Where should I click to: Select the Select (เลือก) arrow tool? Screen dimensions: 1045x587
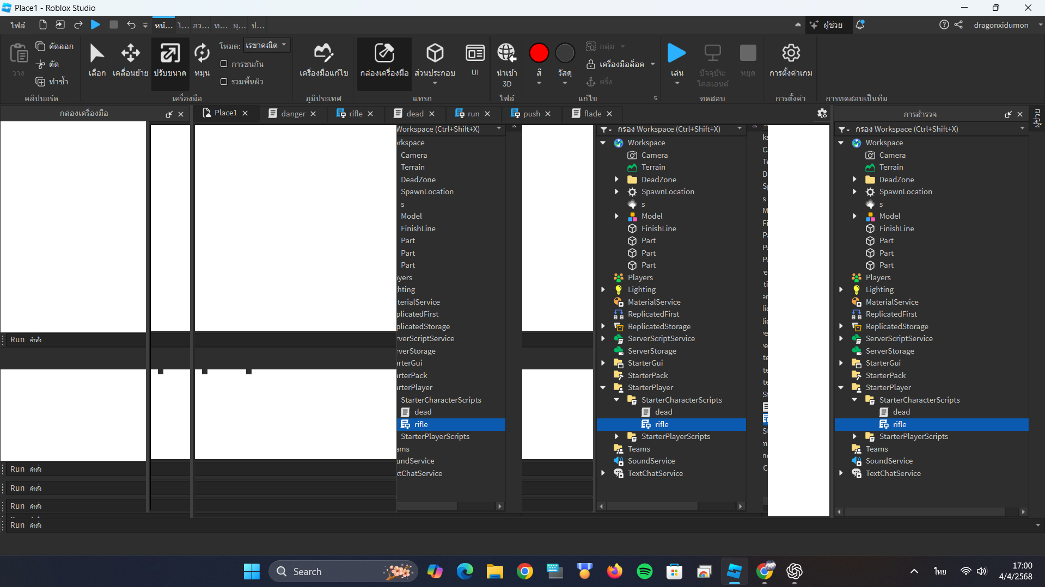(97, 60)
